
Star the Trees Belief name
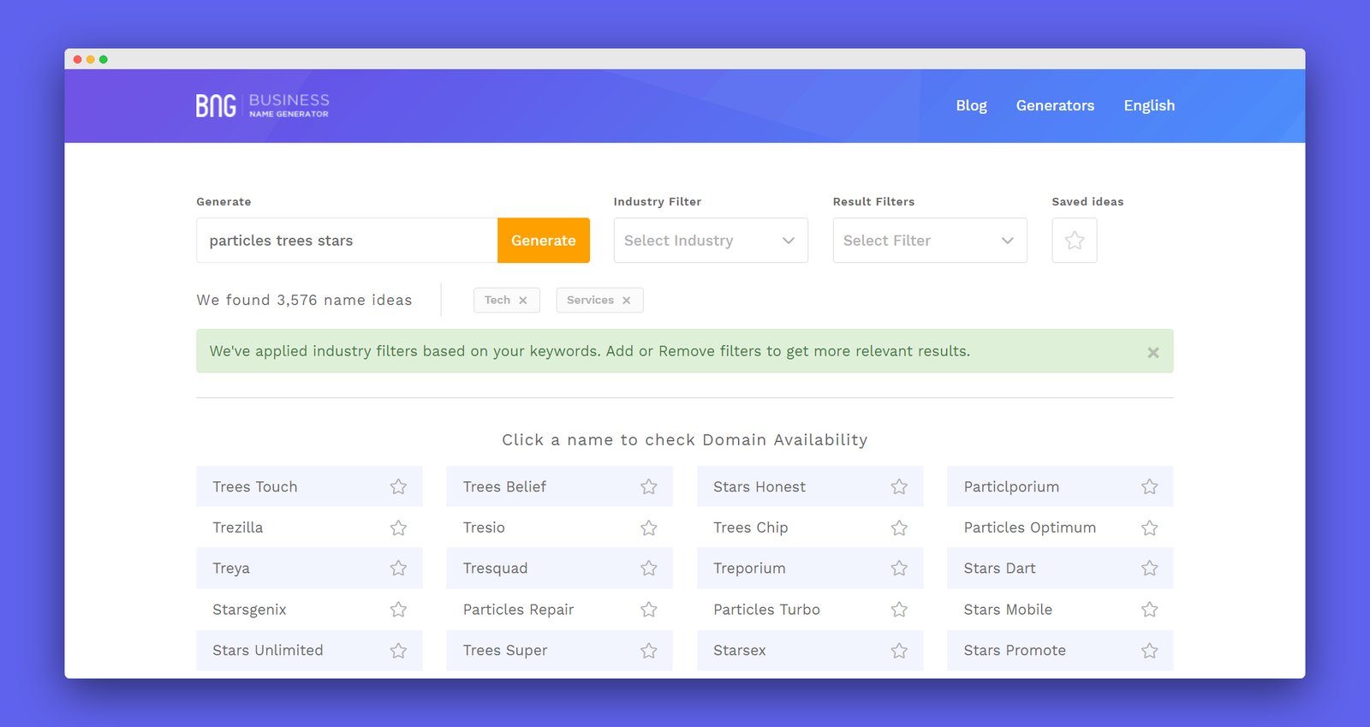pyautogui.click(x=649, y=486)
